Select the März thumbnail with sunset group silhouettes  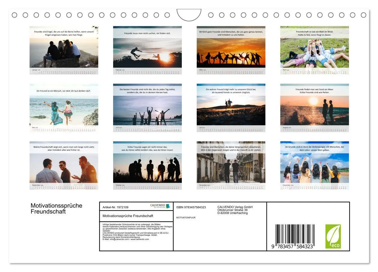231,50
